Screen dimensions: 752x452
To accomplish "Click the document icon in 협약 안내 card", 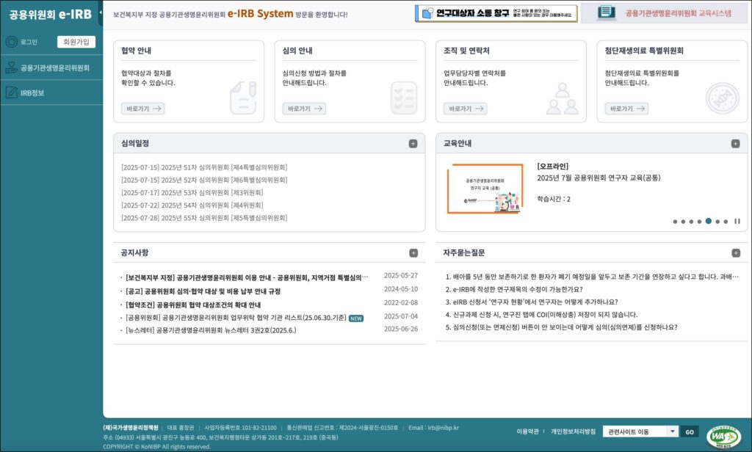I will 243,98.
